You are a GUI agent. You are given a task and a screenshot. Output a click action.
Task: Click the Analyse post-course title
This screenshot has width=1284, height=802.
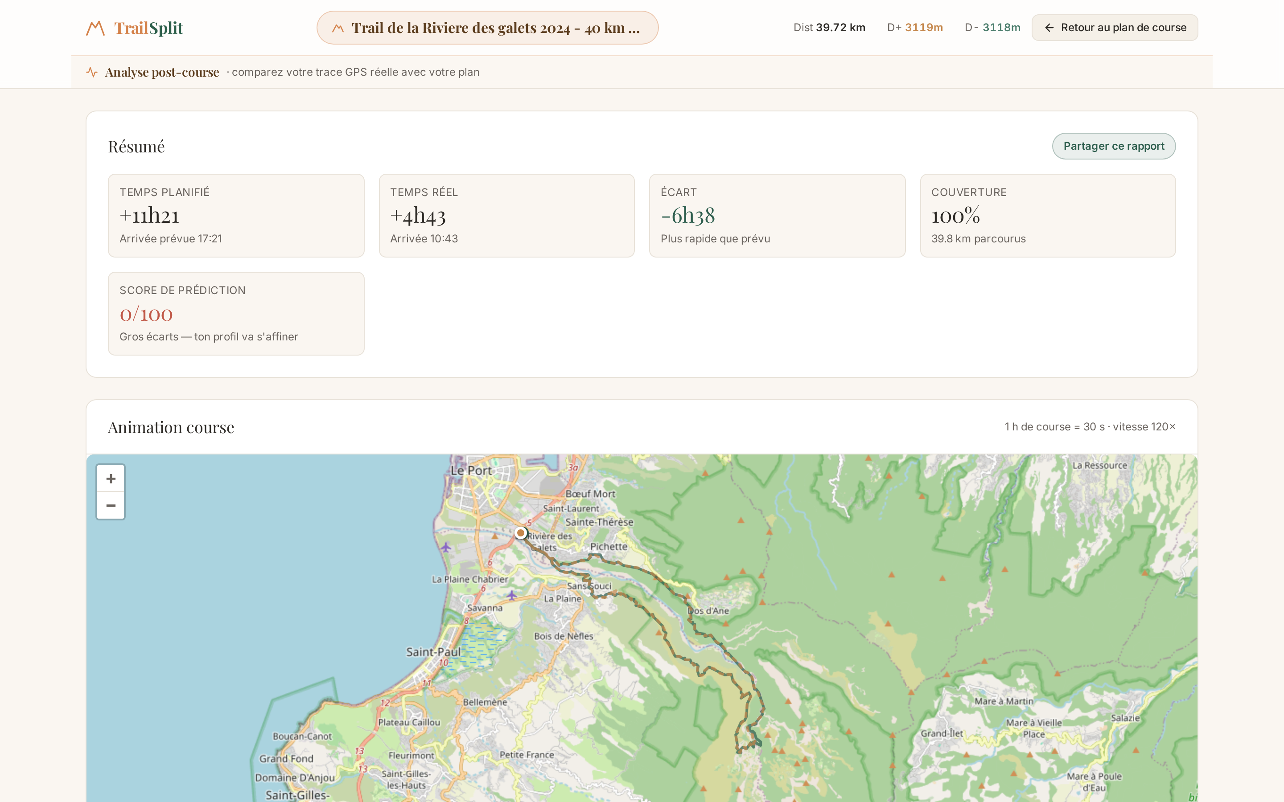pos(162,72)
